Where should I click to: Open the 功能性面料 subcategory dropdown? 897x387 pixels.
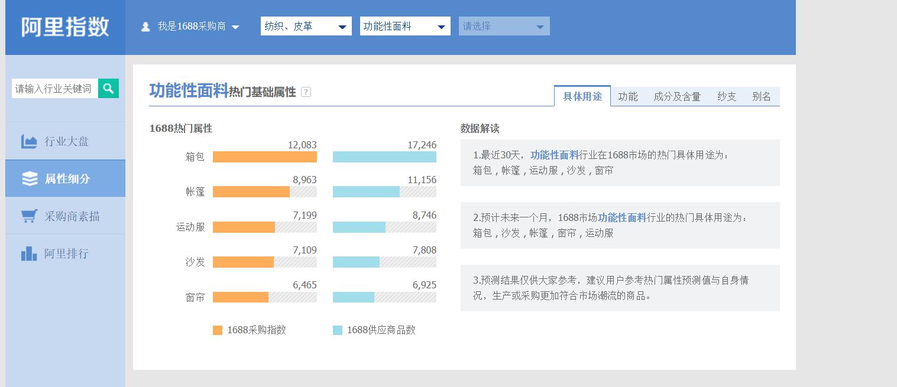tap(405, 26)
